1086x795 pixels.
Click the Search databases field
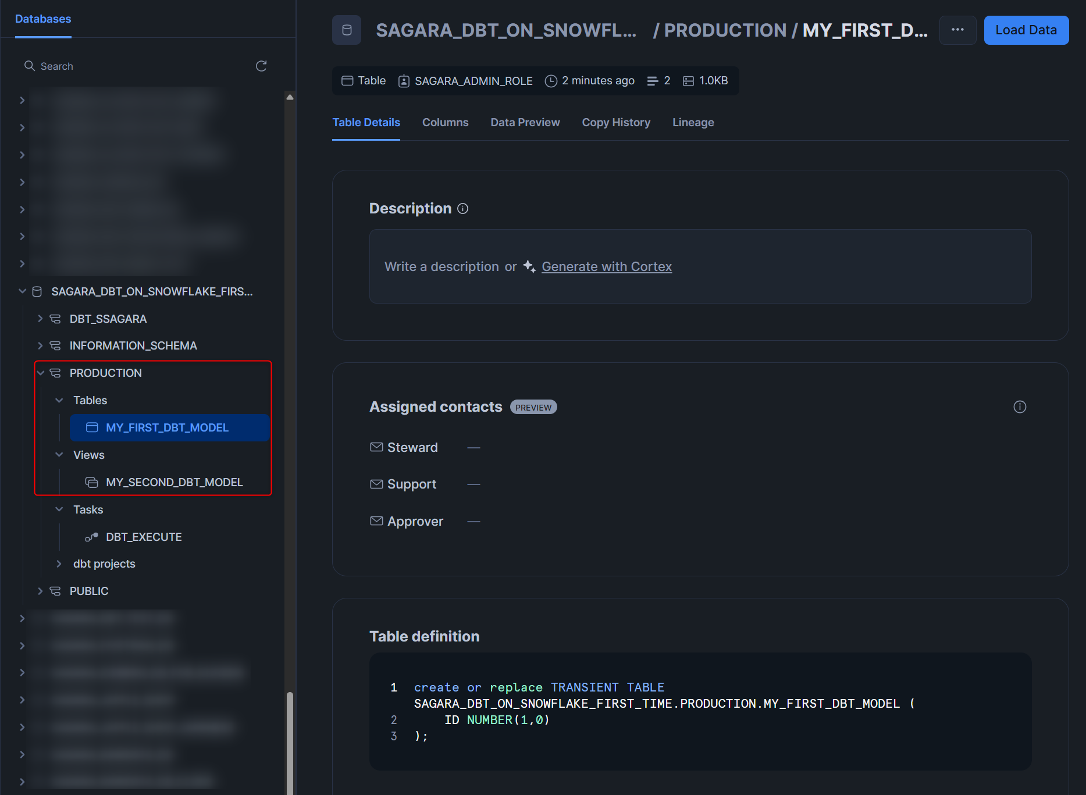click(x=137, y=66)
